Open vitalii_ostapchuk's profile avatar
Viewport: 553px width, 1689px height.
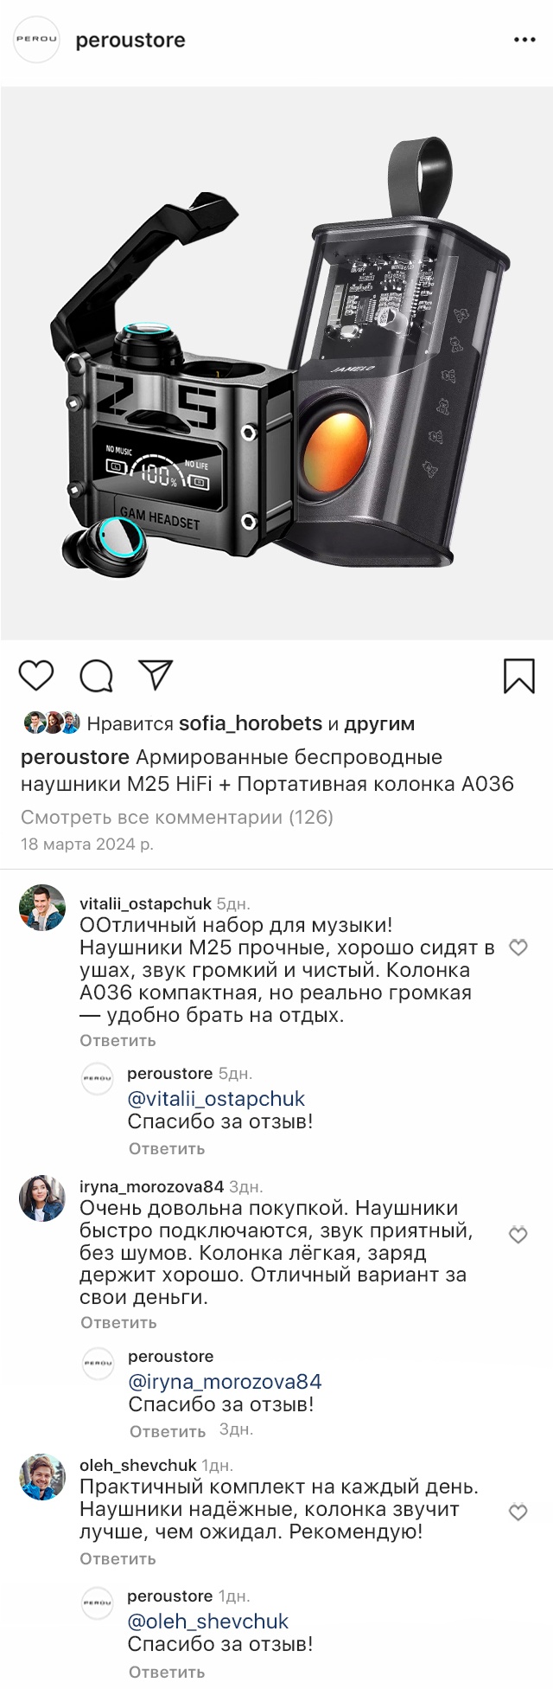click(42, 908)
